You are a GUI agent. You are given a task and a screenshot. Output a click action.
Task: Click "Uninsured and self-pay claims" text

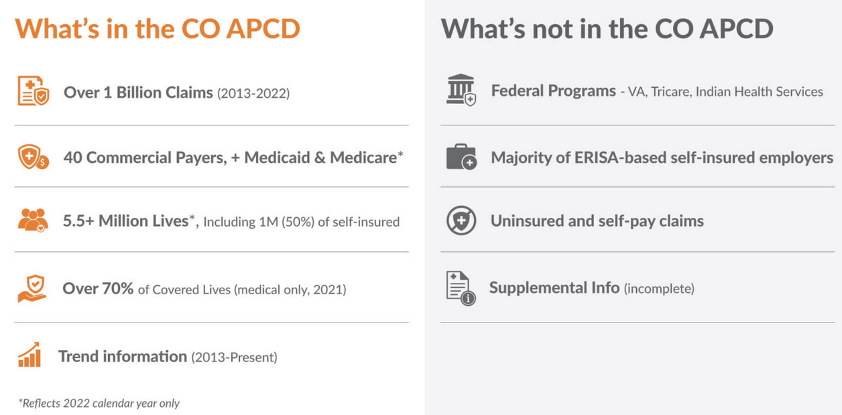pos(597,221)
